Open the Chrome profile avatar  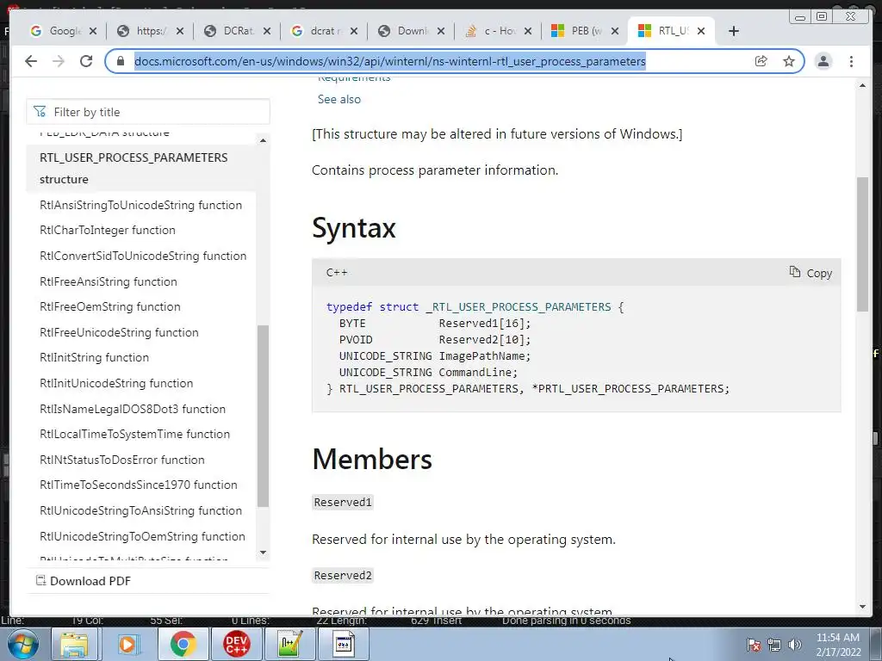[823, 61]
